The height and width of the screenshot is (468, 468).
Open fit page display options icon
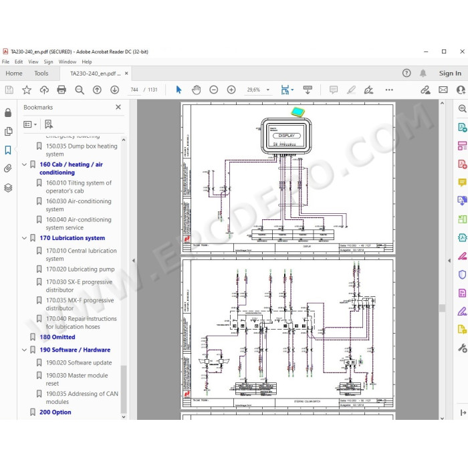(287, 90)
